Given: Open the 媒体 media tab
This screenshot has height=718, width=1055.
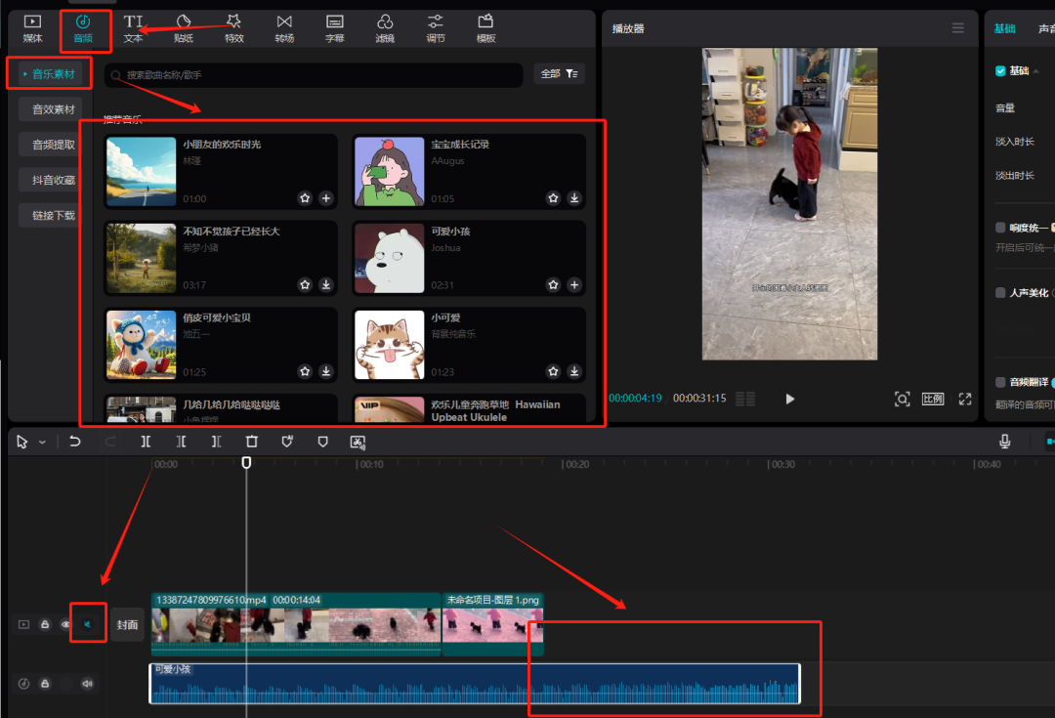Looking at the screenshot, I should click(32, 29).
